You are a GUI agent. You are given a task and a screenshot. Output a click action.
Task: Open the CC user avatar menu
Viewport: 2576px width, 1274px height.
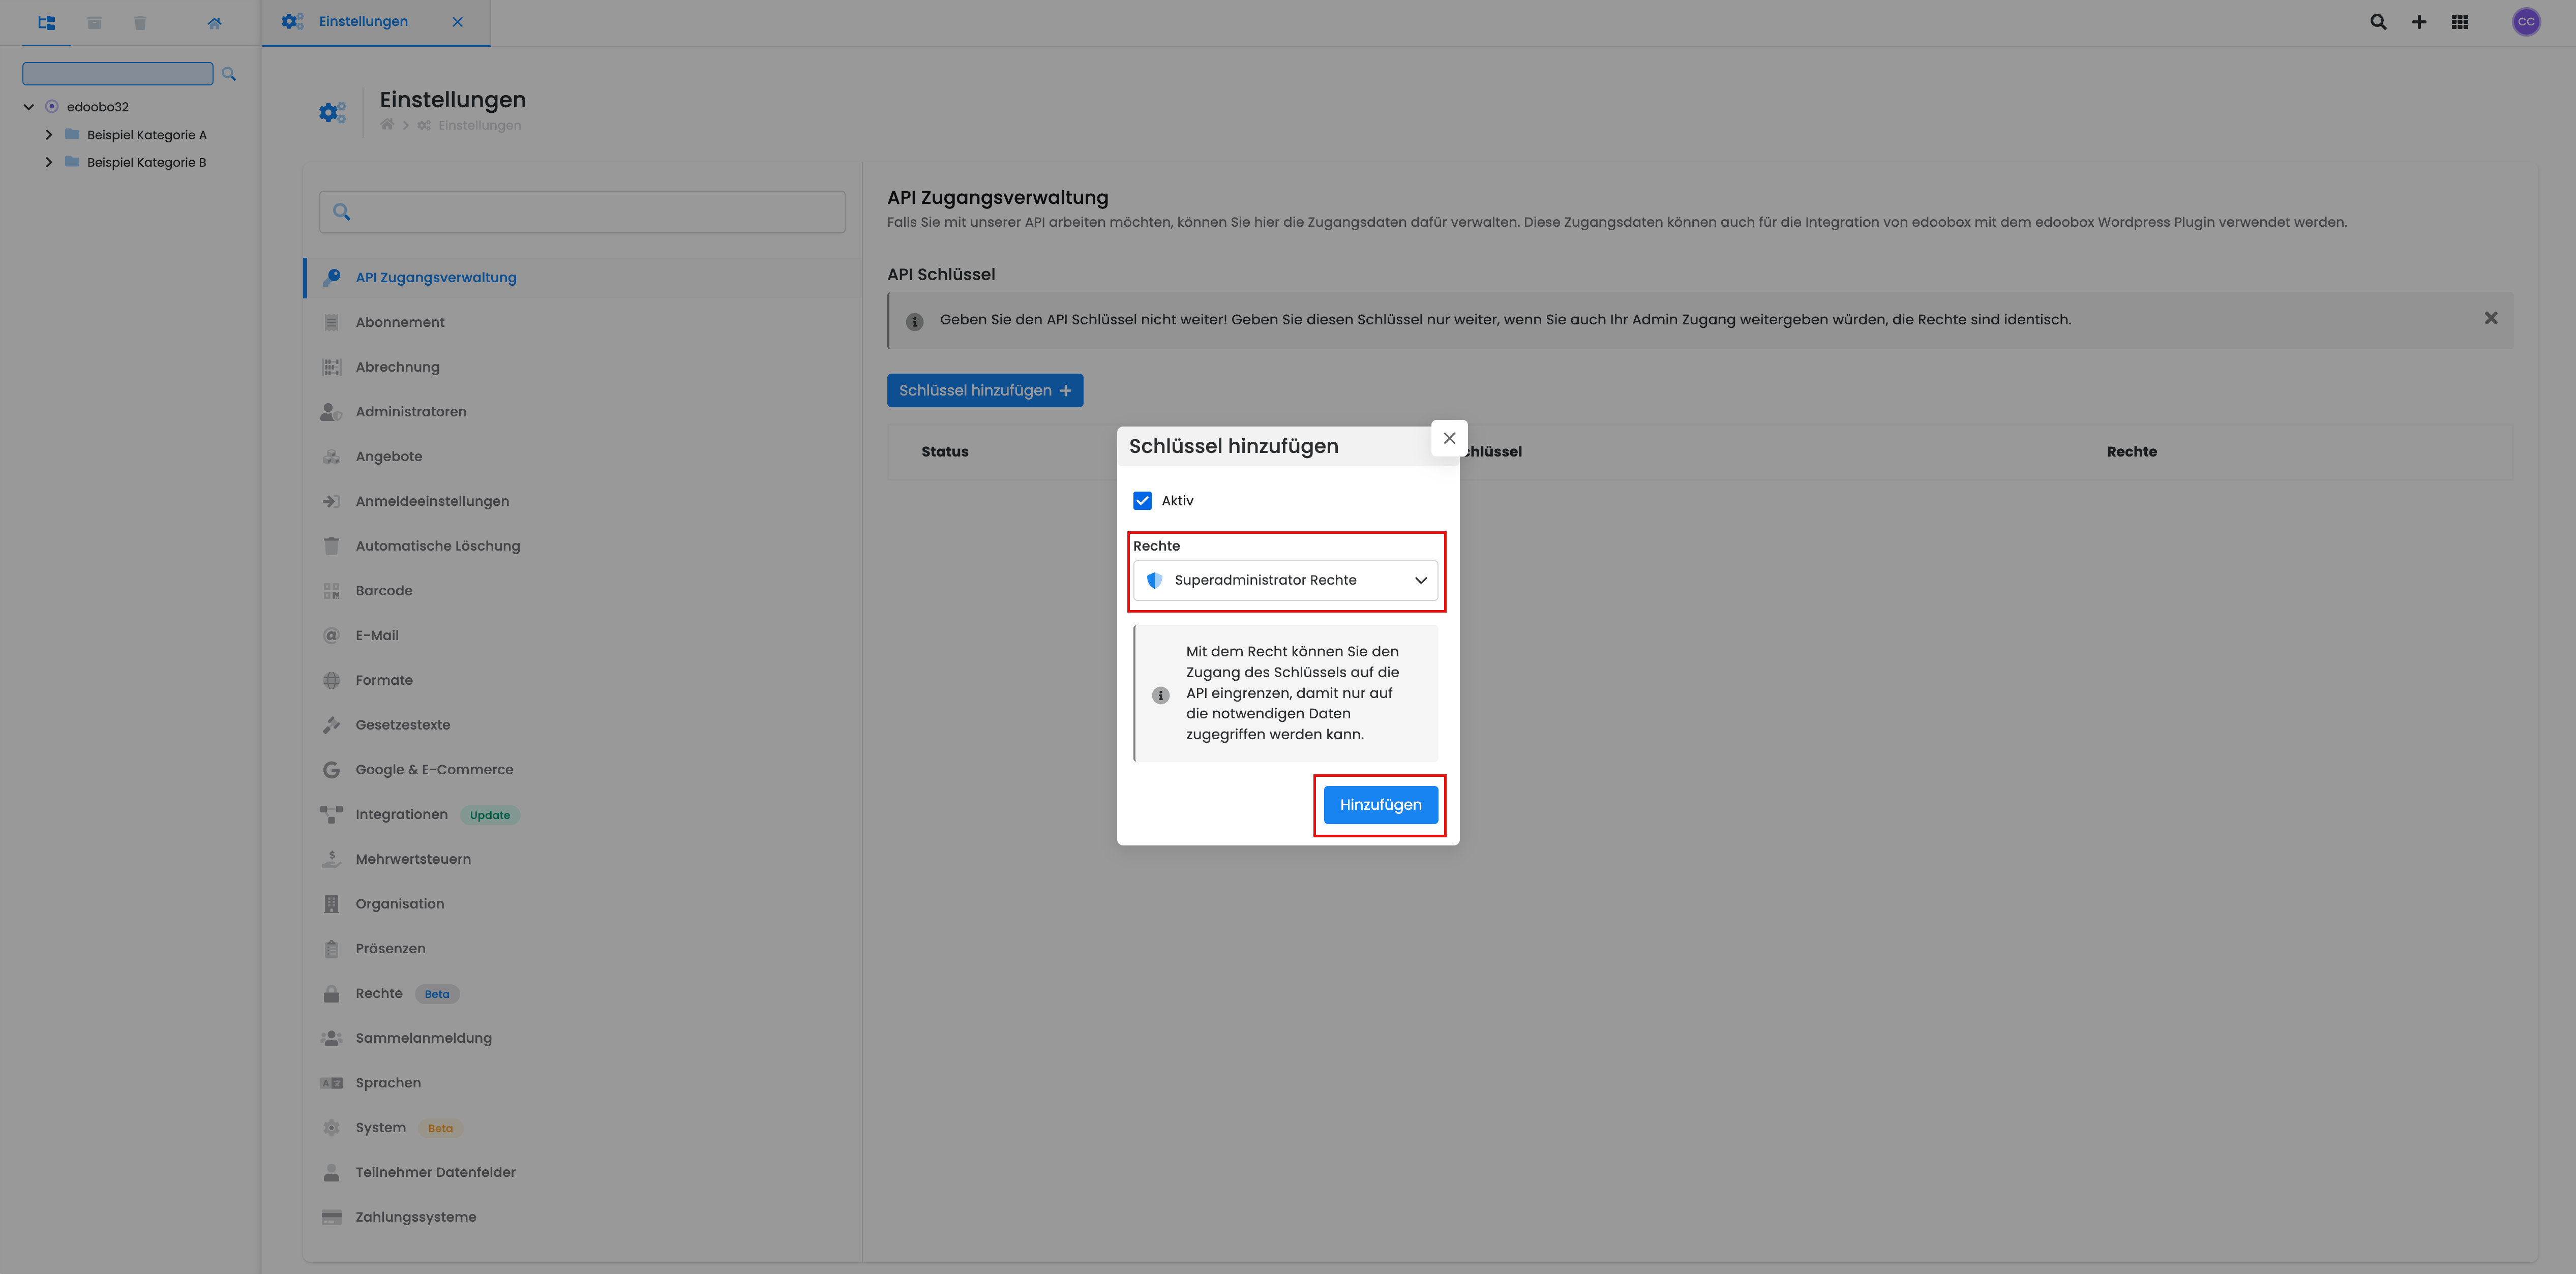2526,22
